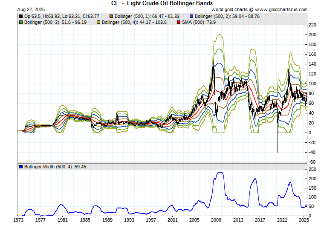Click the 1985 year label on the time axis
This screenshot has width=324, height=231.
(85, 220)
